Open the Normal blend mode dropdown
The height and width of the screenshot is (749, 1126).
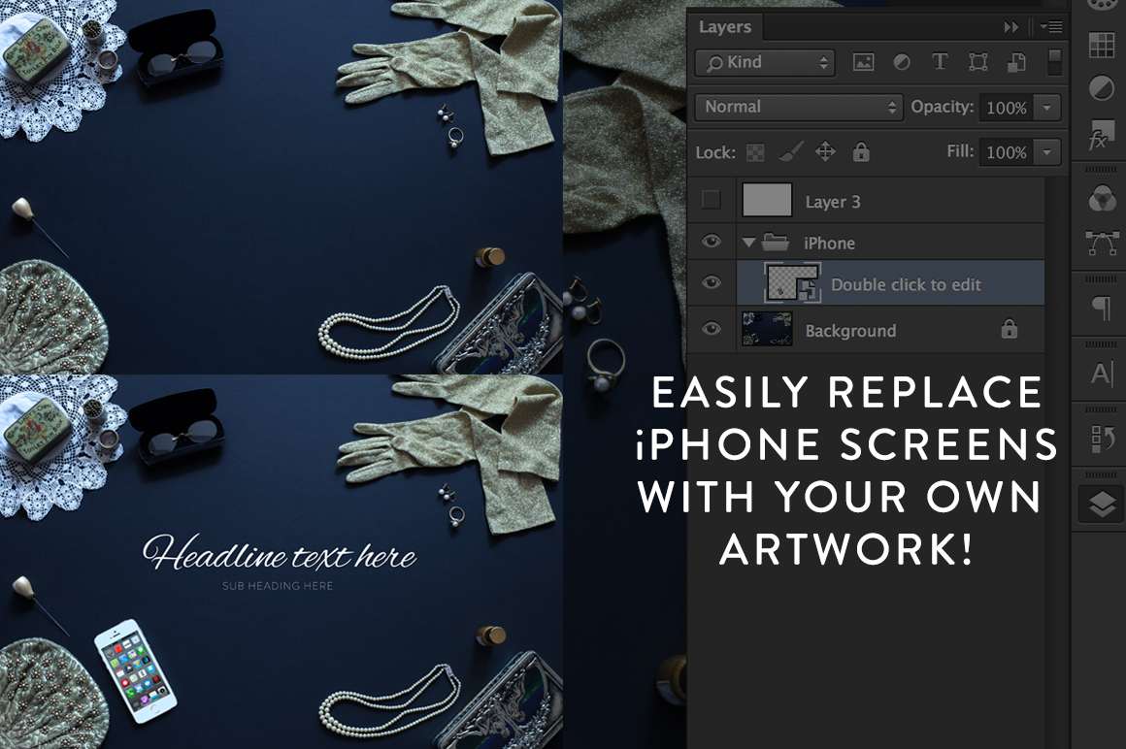tap(800, 108)
